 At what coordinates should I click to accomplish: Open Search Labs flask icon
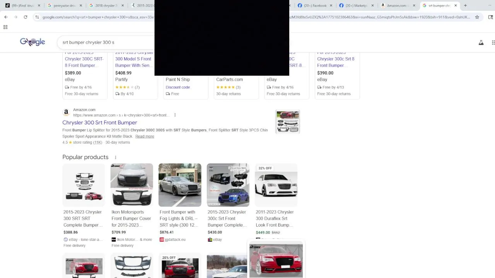coord(481,42)
